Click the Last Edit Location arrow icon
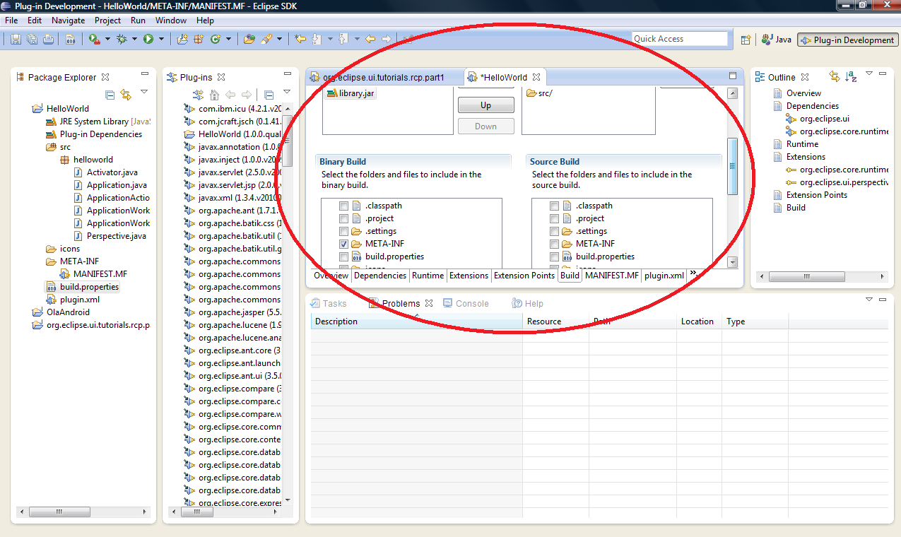This screenshot has height=537, width=901. (300, 39)
